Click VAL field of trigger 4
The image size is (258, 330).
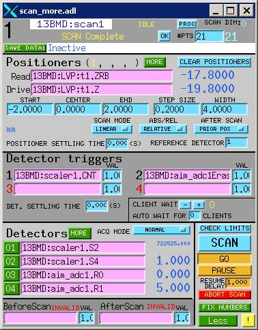click(x=242, y=189)
